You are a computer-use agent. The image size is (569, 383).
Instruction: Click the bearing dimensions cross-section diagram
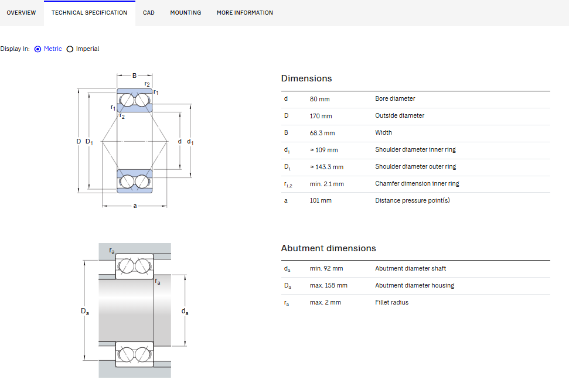tap(135, 141)
